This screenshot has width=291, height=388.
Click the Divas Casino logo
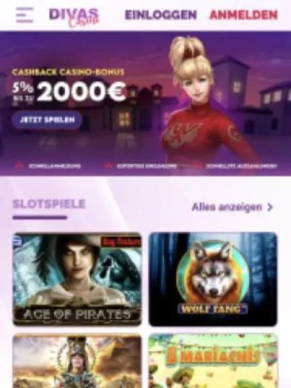point(74,17)
